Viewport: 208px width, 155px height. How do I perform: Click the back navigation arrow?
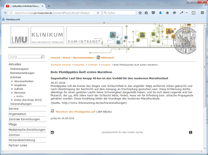point(5,13)
